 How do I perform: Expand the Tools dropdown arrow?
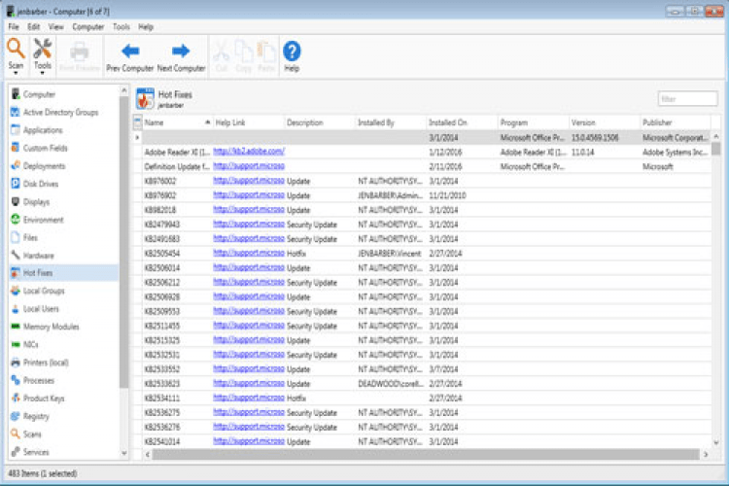(x=43, y=75)
